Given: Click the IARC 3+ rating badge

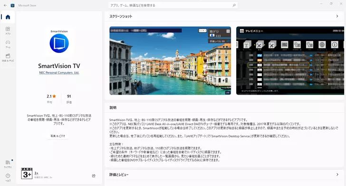Looking at the screenshot, I should tap(27, 174).
